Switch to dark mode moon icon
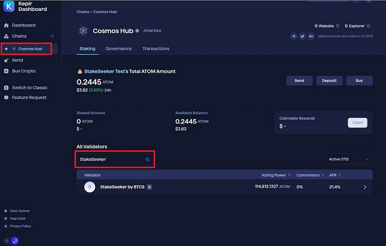The image size is (386, 246). click(15, 241)
